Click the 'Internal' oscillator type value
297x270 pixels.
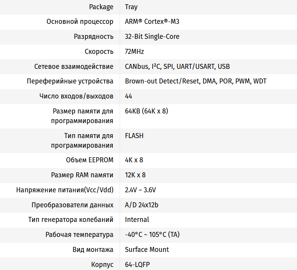(137, 220)
